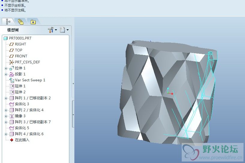Expand 阵列 4 / 实体化 6
Viewport: 245px width, 163px height.
6,134
